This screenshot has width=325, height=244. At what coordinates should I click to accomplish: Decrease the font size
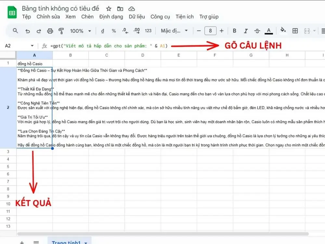(x=199, y=31)
